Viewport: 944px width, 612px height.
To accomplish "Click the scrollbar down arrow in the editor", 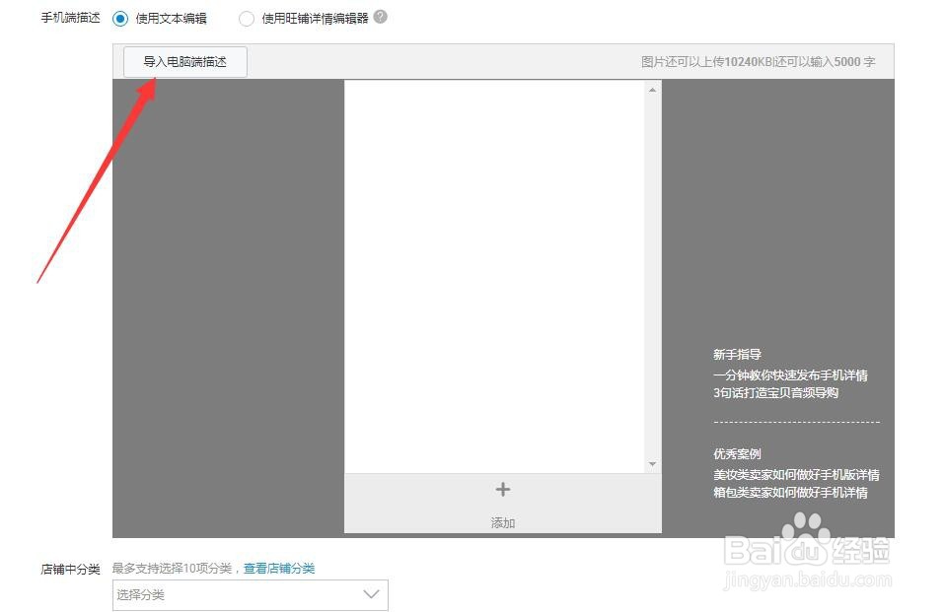I will [x=652, y=464].
